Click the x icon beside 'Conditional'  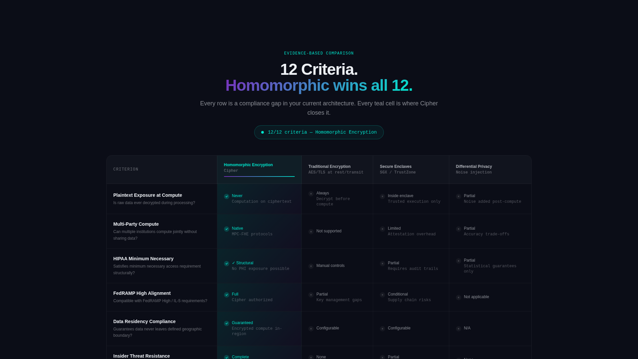click(382, 295)
